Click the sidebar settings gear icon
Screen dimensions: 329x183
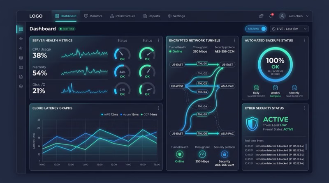21,86
